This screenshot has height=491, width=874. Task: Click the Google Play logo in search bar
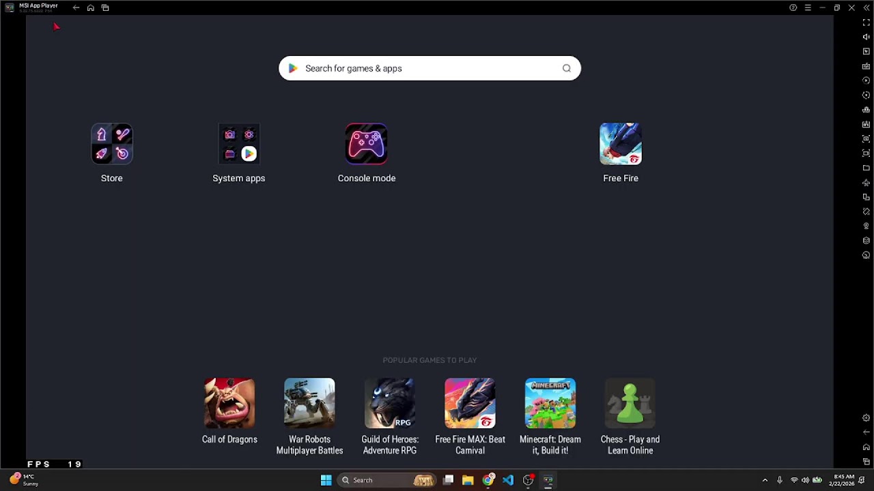pos(293,68)
